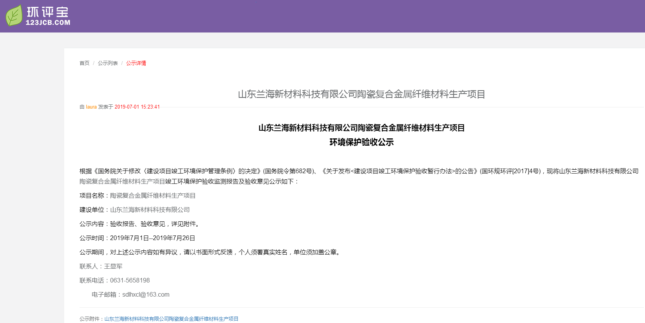Select phone number 0631-5658198
This screenshot has height=323, width=645.
click(130, 281)
